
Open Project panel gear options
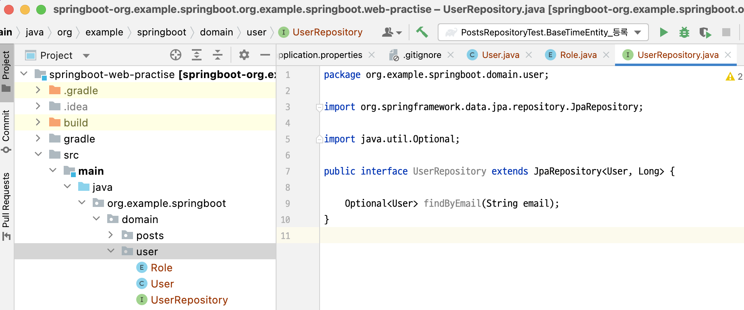tap(244, 55)
